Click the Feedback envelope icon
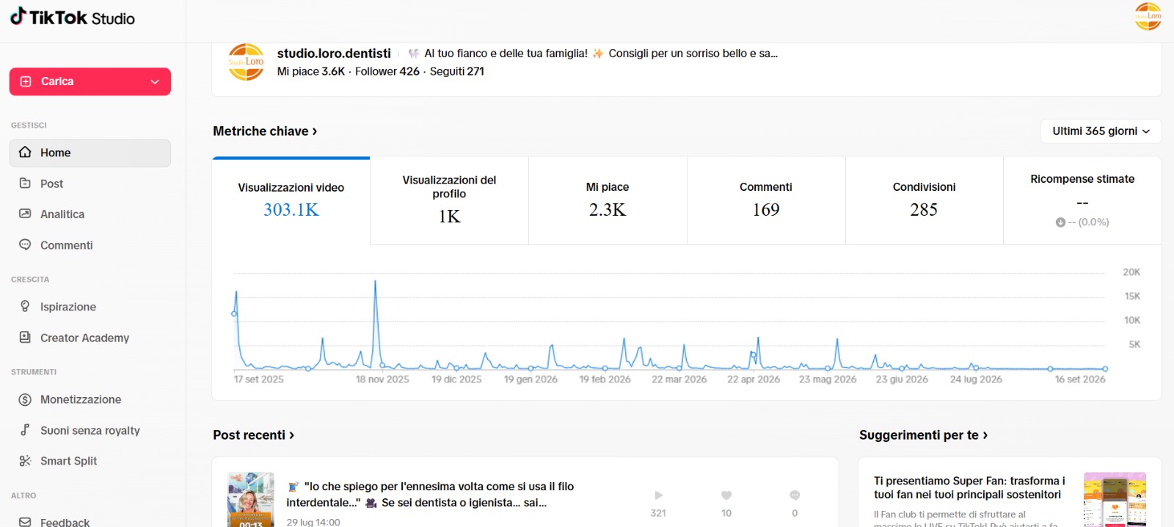This screenshot has width=1174, height=527. [25, 522]
